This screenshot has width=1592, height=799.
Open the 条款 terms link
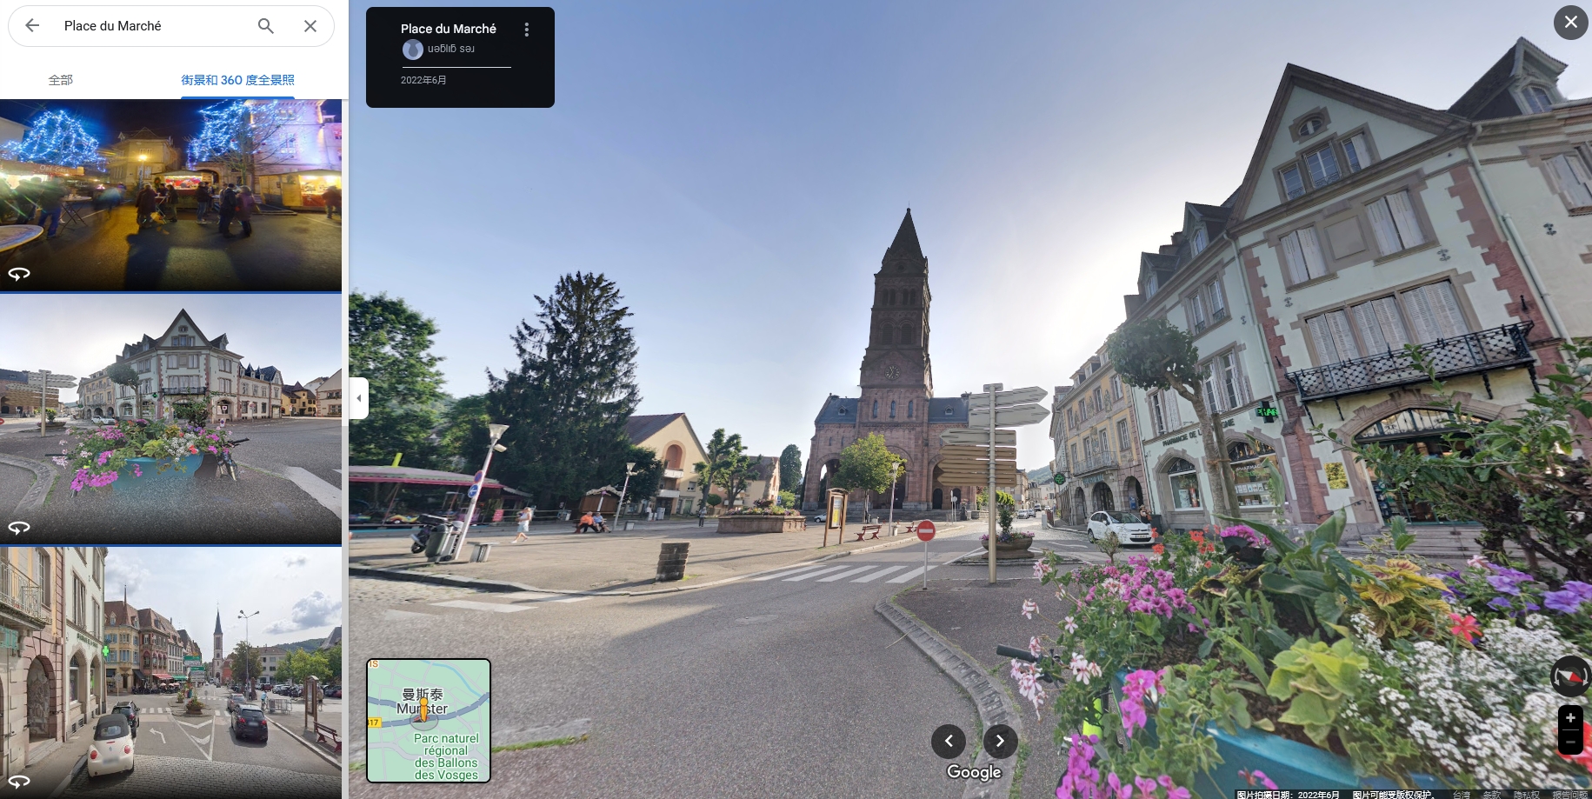click(x=1491, y=794)
